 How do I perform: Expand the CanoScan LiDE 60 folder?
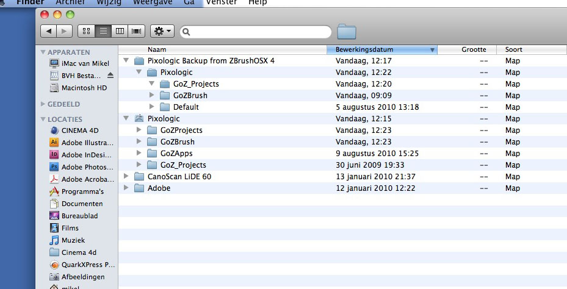[126, 176]
